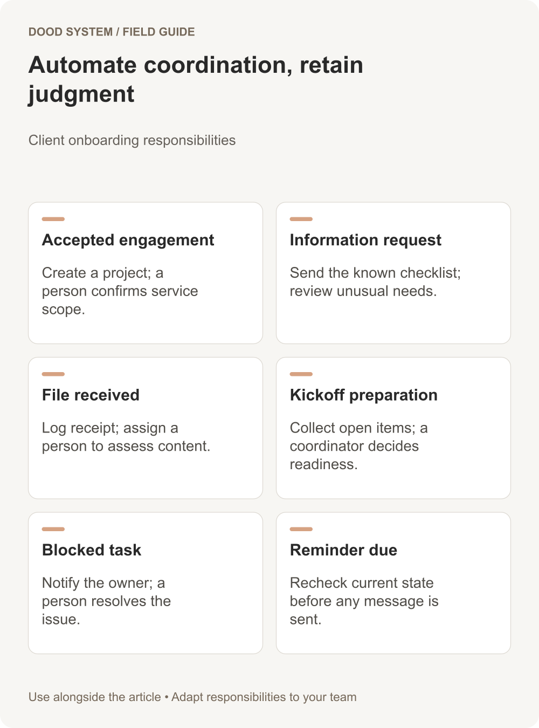The width and height of the screenshot is (539, 728).
Task: Click the DOOD SYSTEM / FIELD GUIDE label
Action: point(112,32)
